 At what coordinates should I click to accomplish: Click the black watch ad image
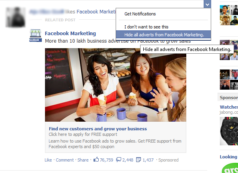coord(229,131)
